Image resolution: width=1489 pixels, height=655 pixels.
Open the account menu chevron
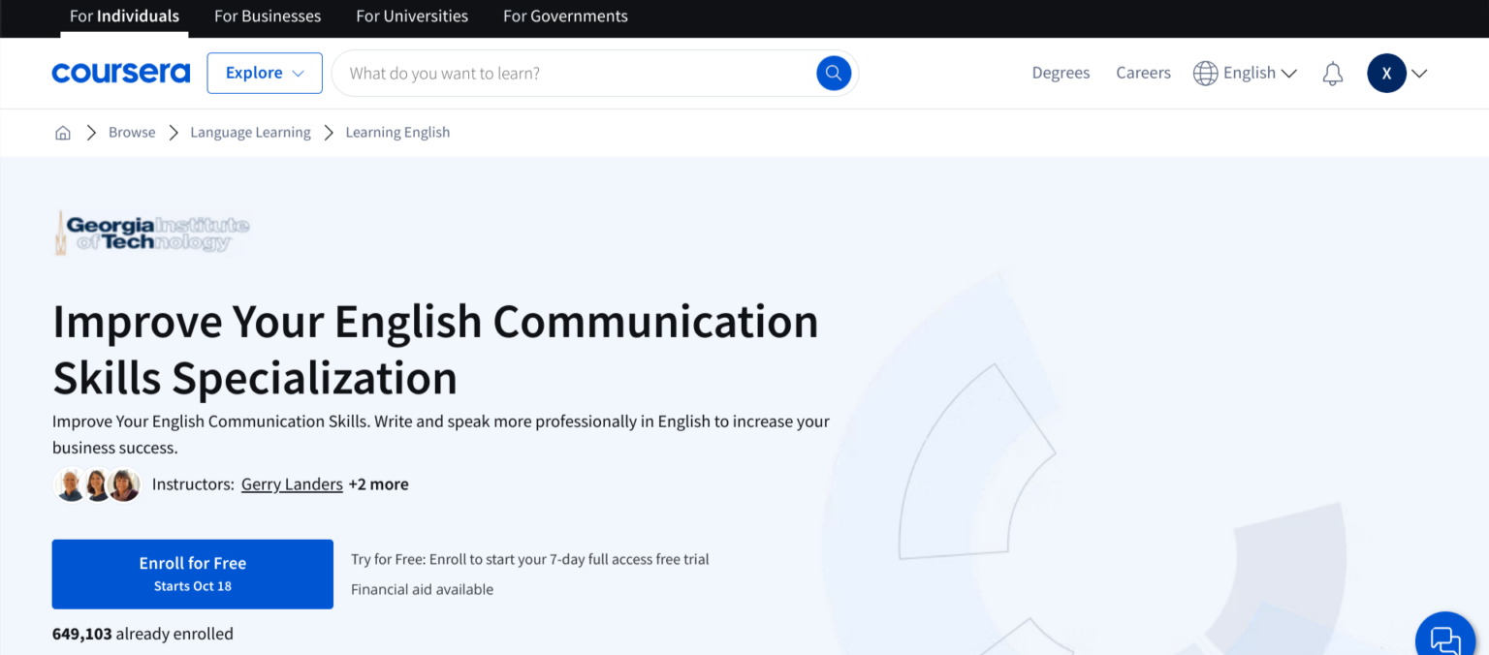click(x=1420, y=73)
